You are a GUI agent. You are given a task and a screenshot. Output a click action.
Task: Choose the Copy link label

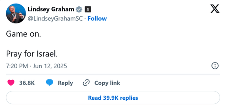(107, 83)
